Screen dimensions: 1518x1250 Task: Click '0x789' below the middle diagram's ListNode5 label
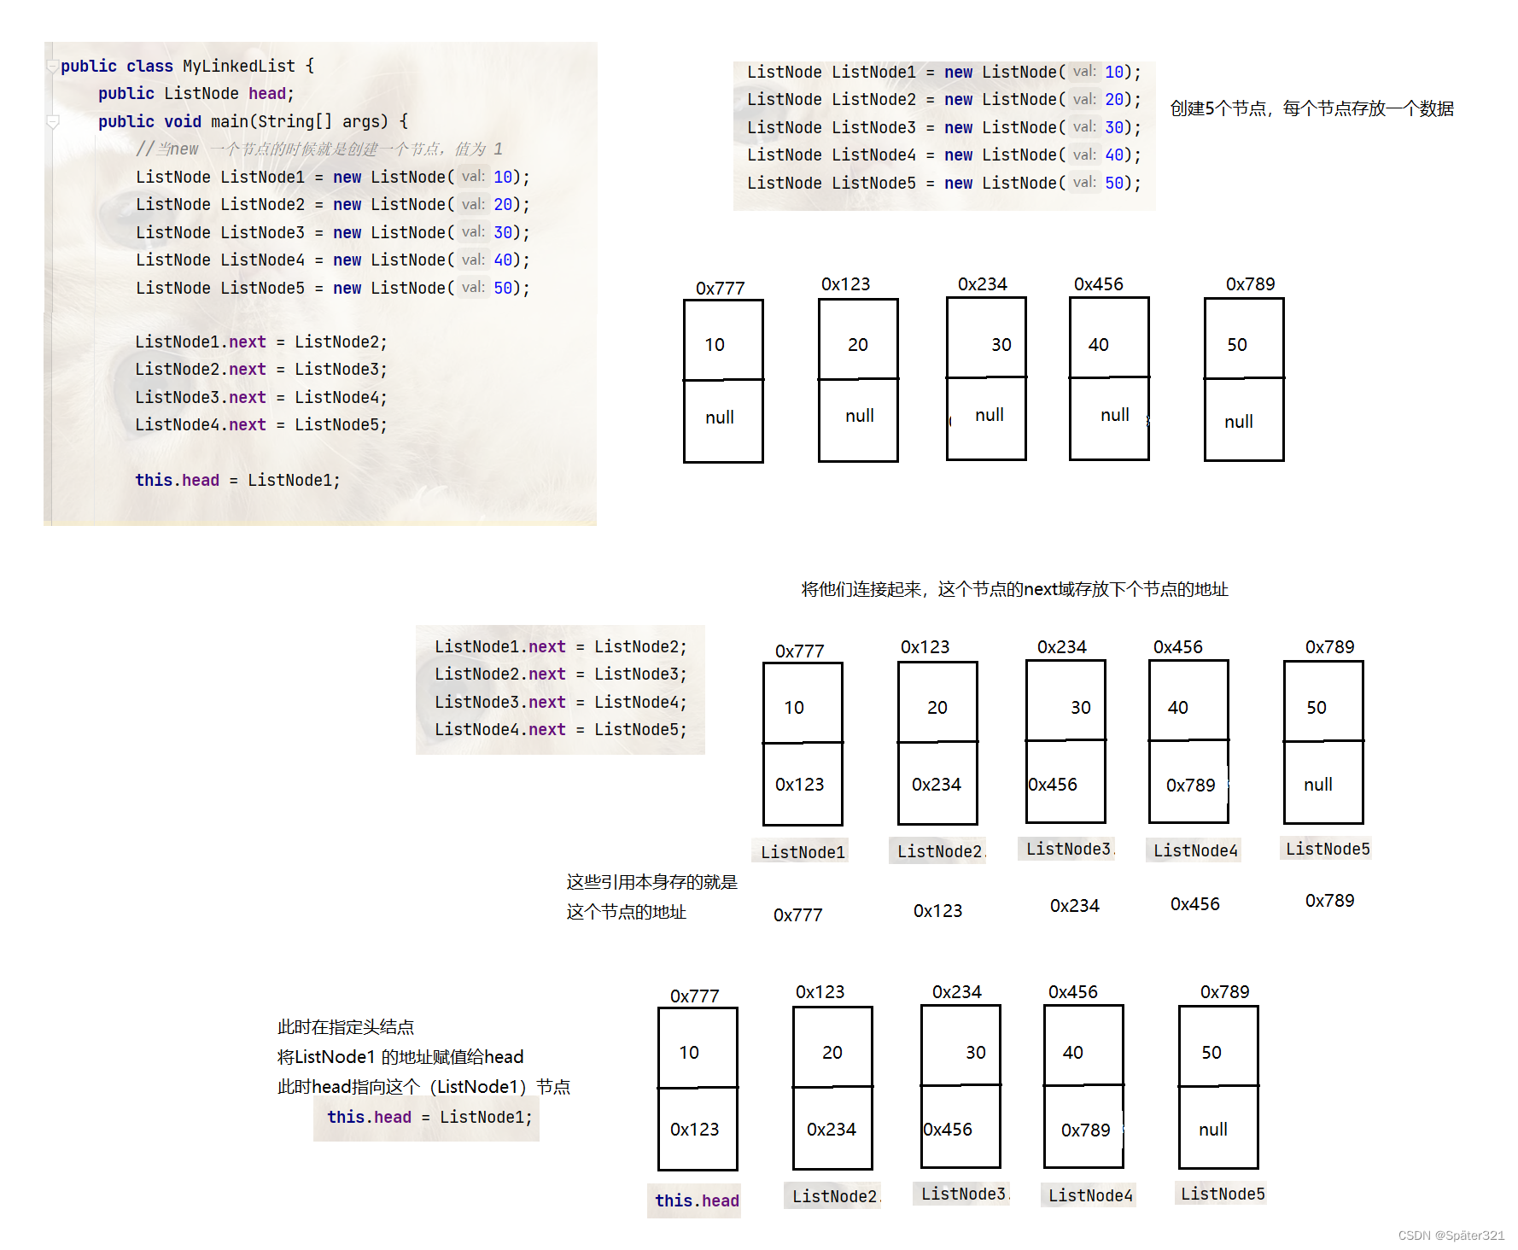point(1329,901)
